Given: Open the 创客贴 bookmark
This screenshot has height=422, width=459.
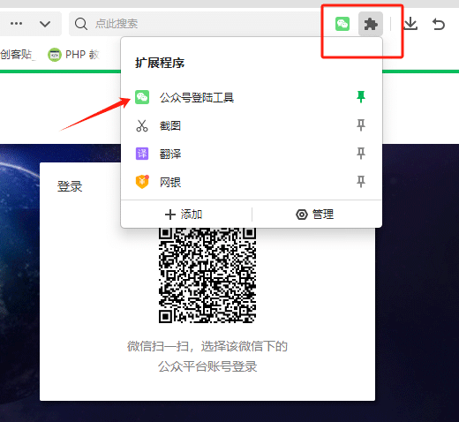Looking at the screenshot, I should click(x=17, y=55).
